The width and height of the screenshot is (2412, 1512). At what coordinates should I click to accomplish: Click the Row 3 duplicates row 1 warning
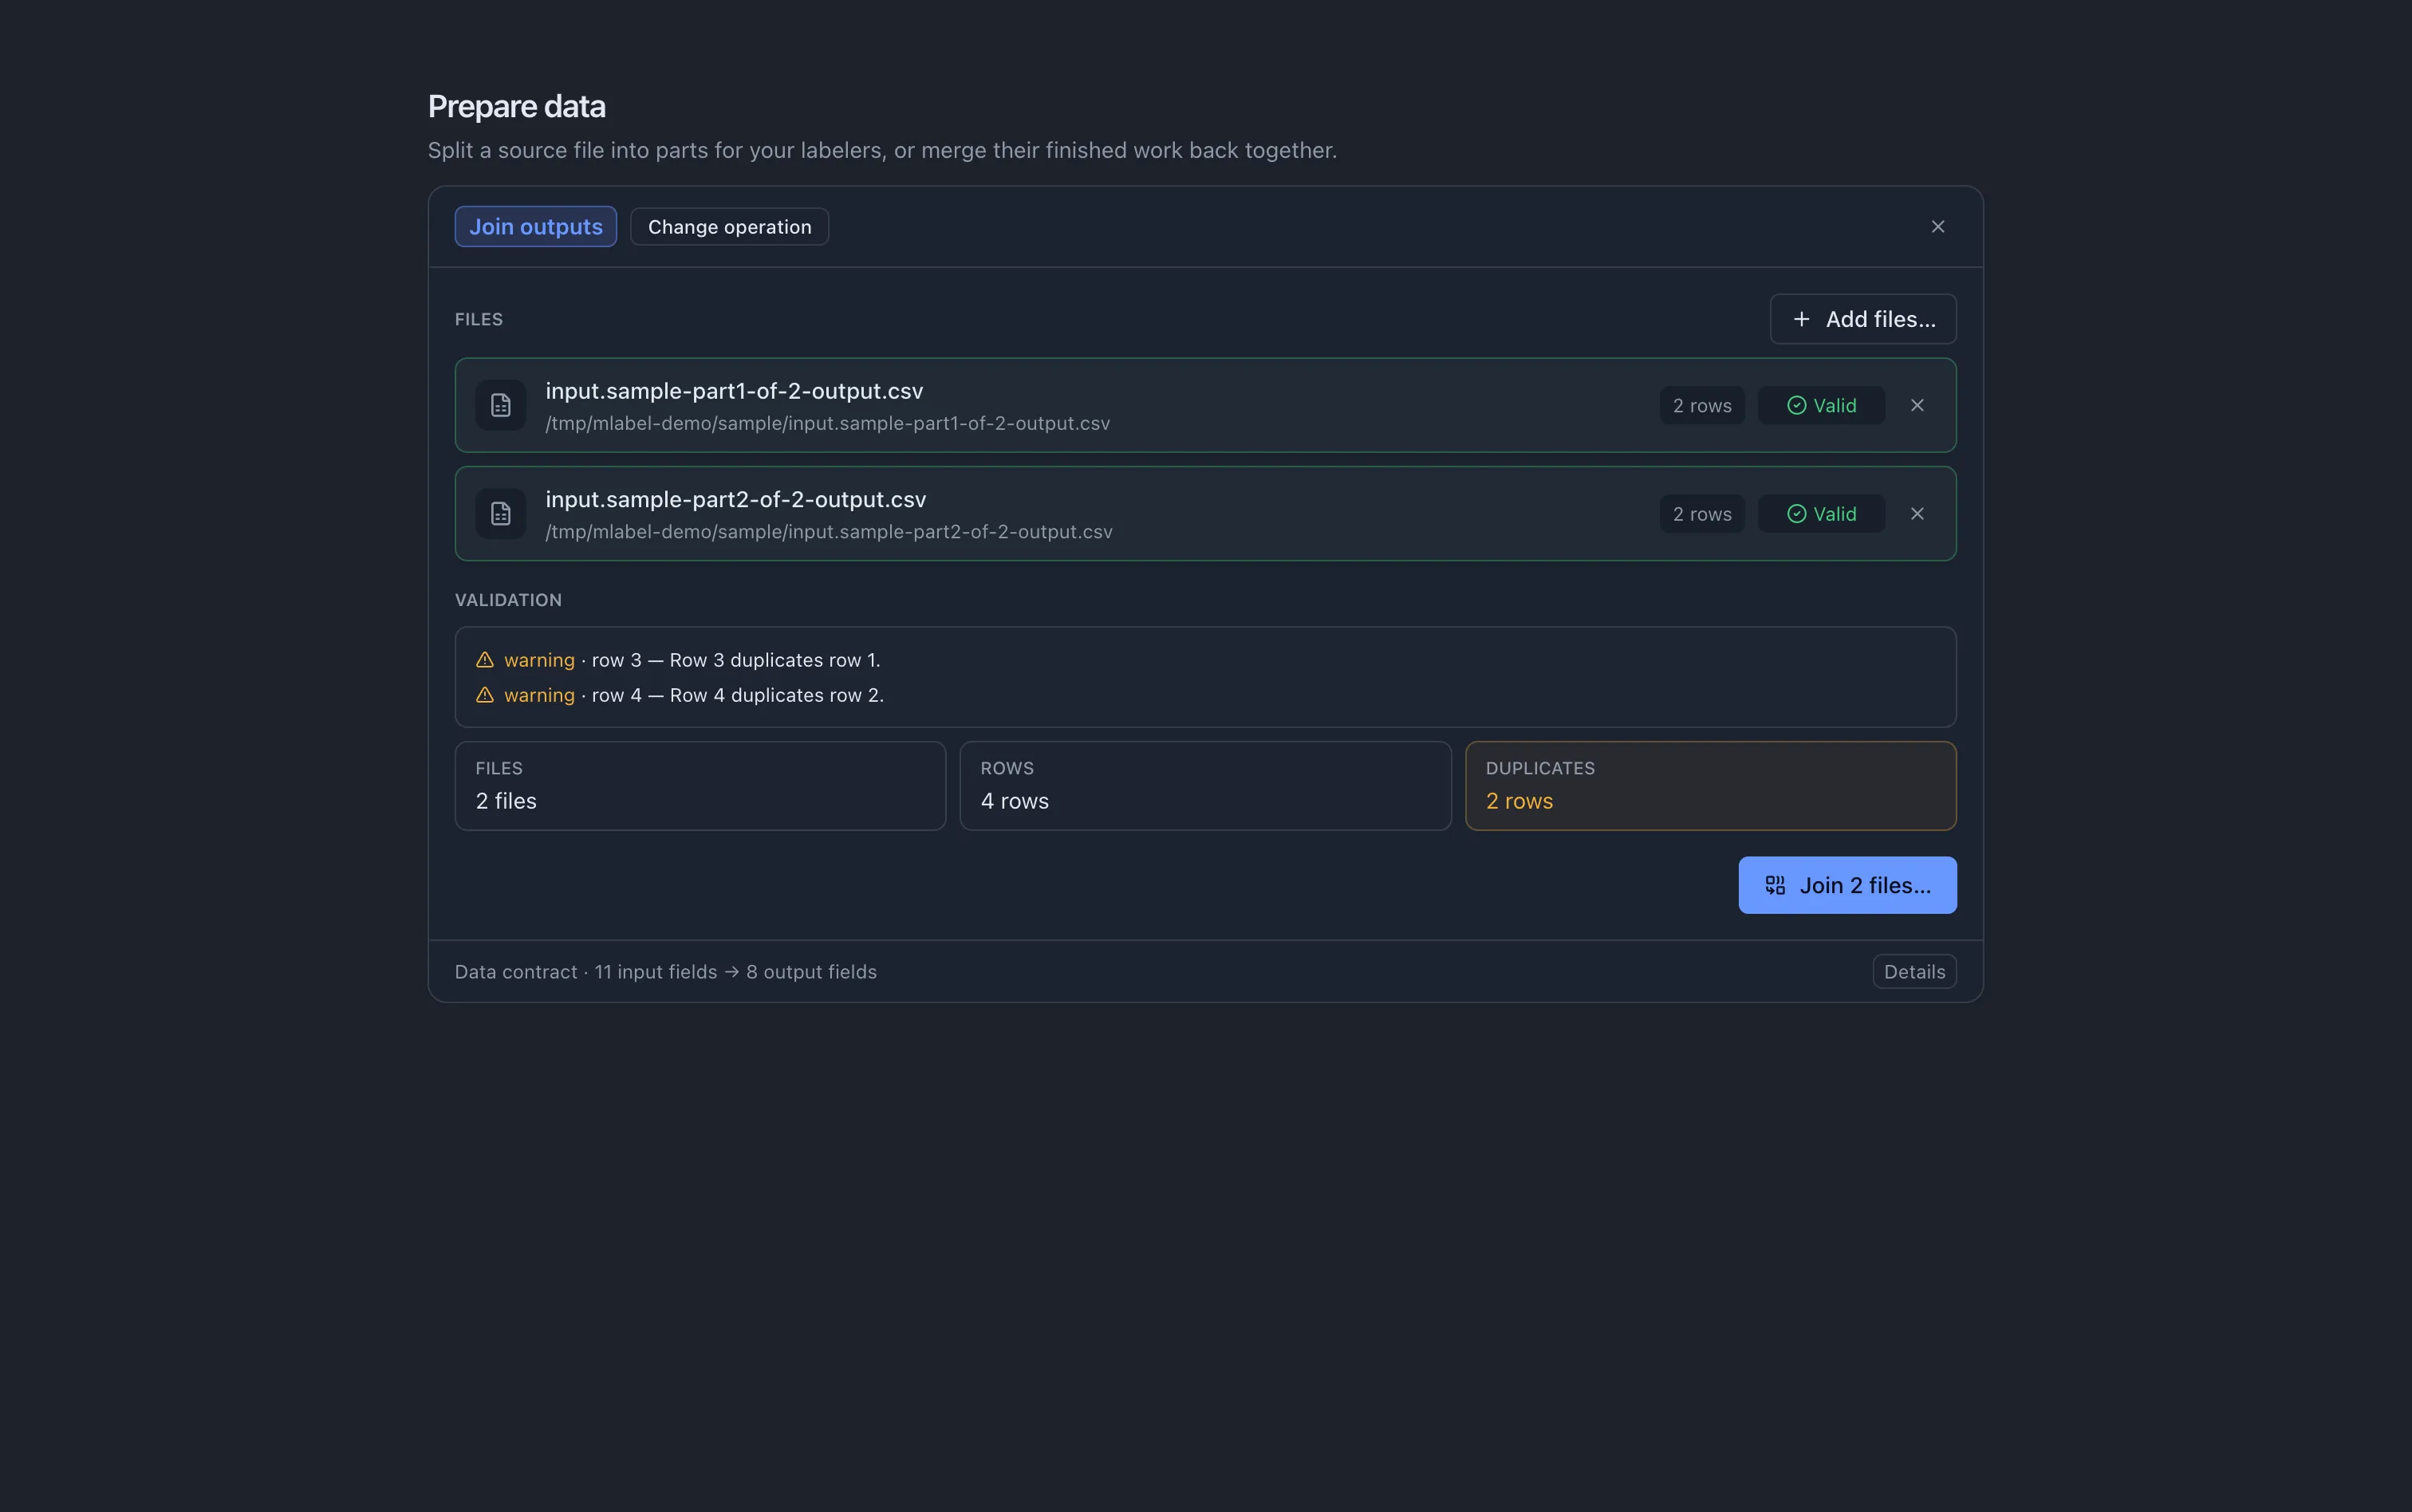click(x=677, y=660)
